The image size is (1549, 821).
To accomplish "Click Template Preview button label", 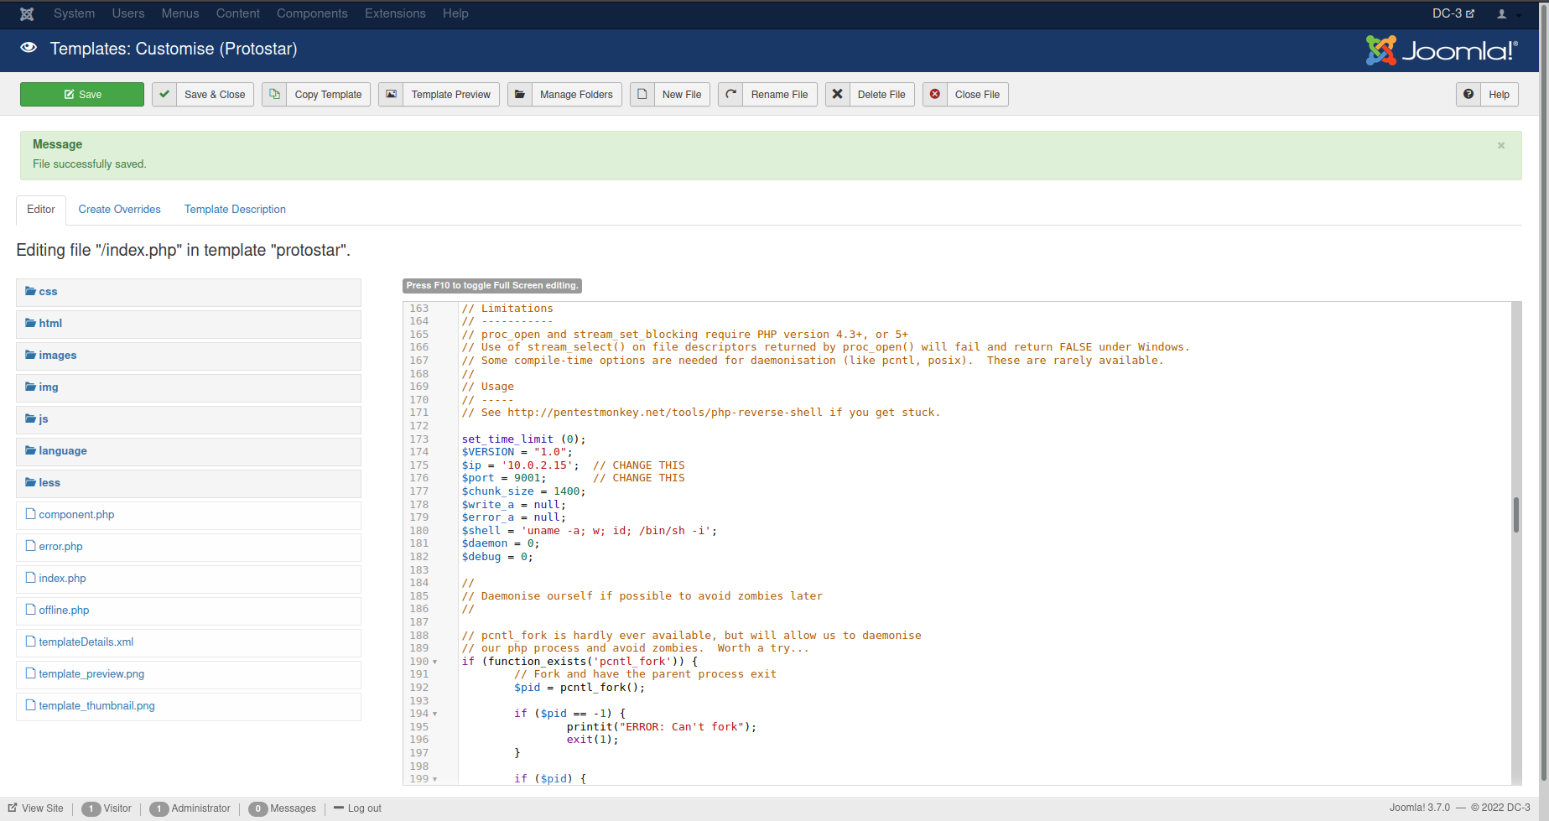I will click(451, 95).
